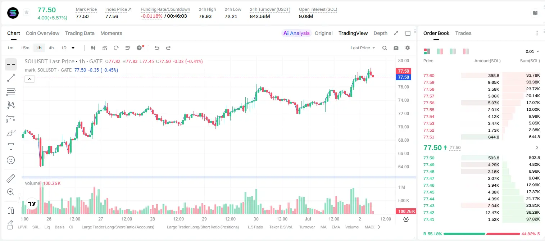This screenshot has width=545, height=241.
Task: Take a chart snapshot with camera icon
Action: (x=396, y=48)
